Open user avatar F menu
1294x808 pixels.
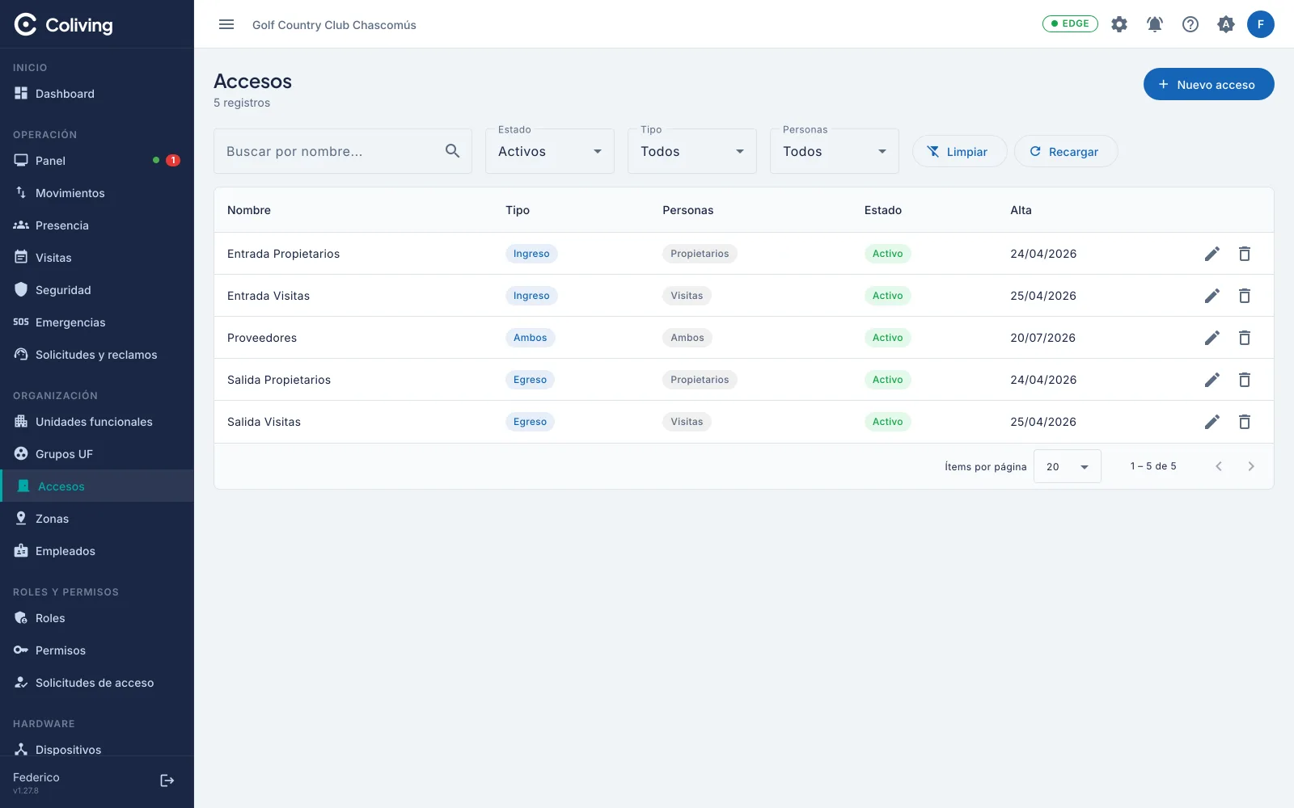[x=1261, y=24]
